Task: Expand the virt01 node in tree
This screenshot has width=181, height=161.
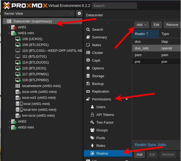Action: (x=9, y=27)
